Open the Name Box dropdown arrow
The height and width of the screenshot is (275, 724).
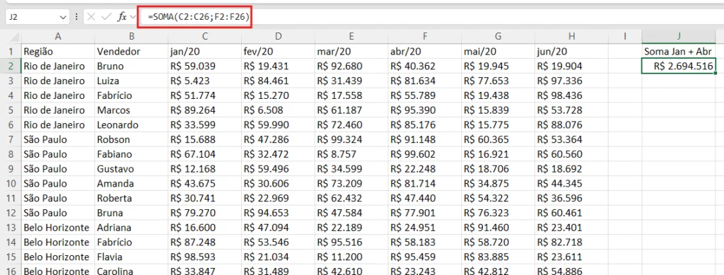(63, 18)
